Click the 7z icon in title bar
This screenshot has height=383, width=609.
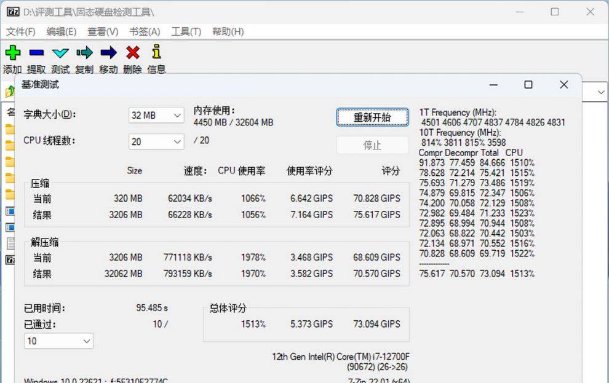click(13, 12)
